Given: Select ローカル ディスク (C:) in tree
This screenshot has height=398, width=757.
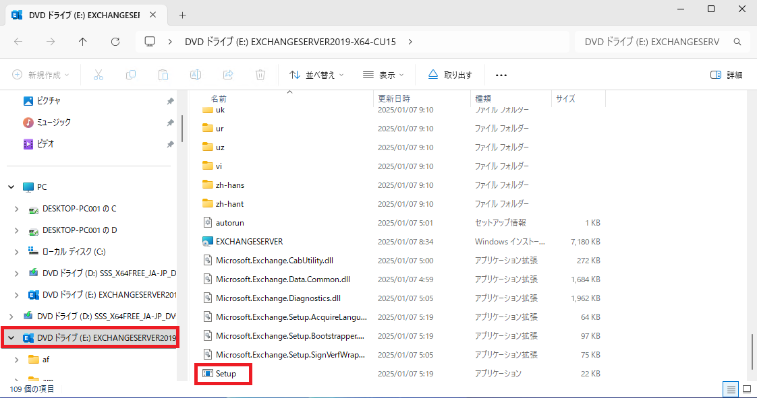Looking at the screenshot, I should (x=66, y=251).
